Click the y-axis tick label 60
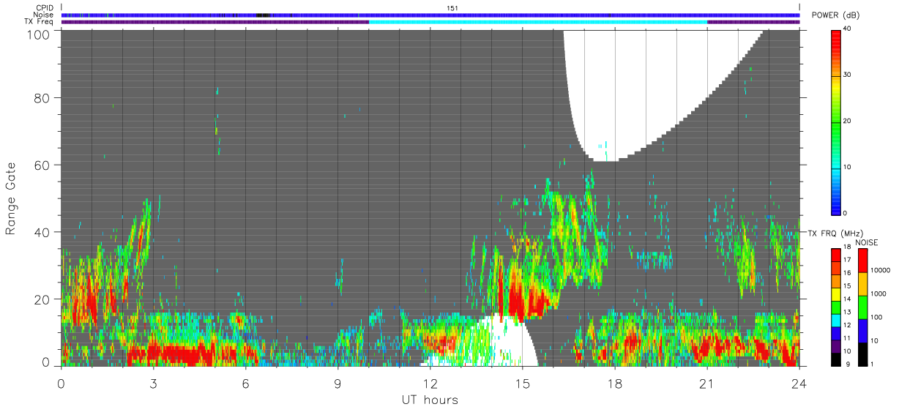 (x=42, y=165)
